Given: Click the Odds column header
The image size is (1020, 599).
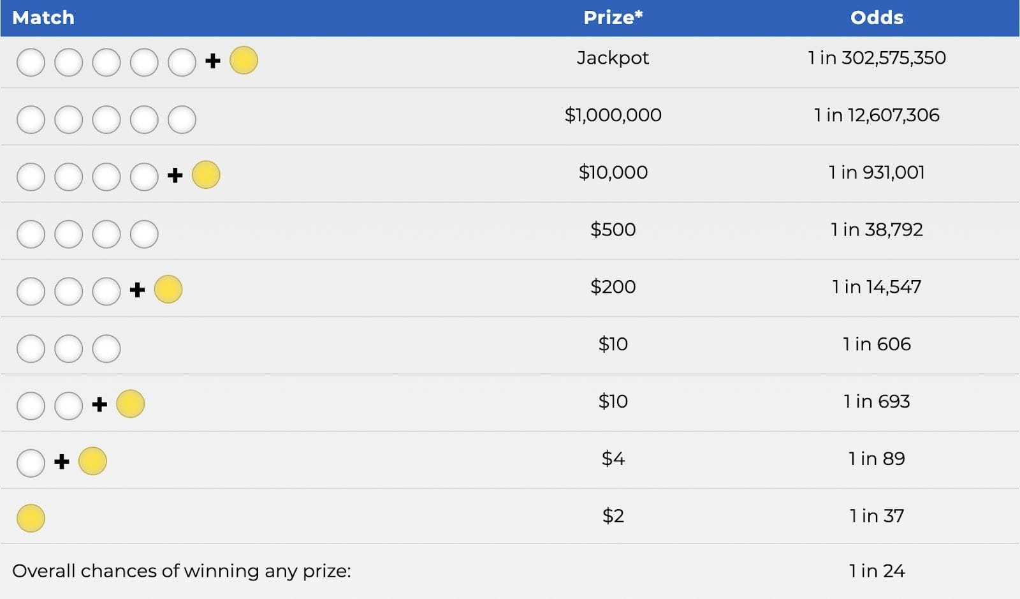Looking at the screenshot, I should (x=877, y=18).
